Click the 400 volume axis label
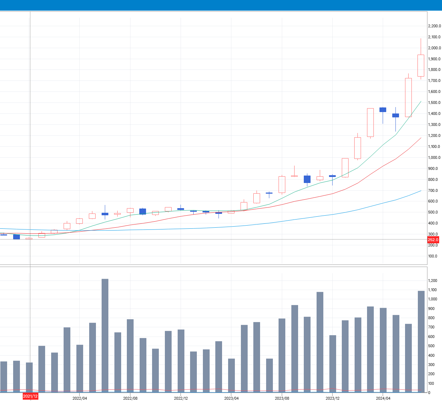 (x=431, y=355)
